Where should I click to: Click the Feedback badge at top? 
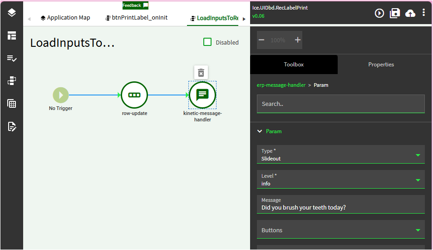135,5
